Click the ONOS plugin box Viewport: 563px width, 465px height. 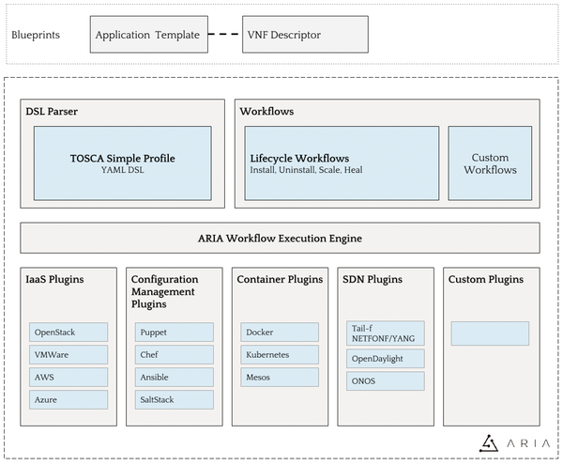pyautogui.click(x=386, y=380)
